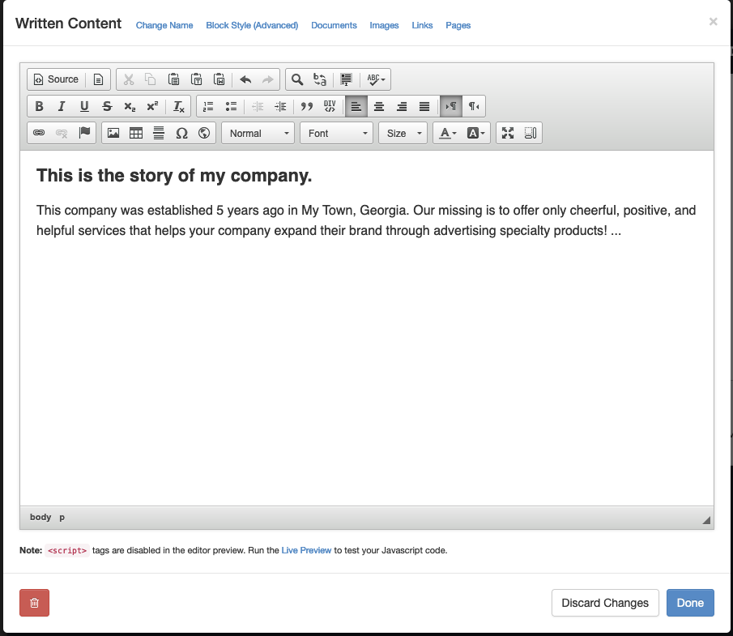Image resolution: width=733 pixels, height=636 pixels.
Task: Click the Done button
Action: click(690, 603)
